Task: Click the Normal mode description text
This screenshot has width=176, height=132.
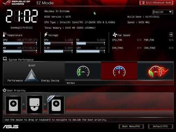Action: pos(71,83)
